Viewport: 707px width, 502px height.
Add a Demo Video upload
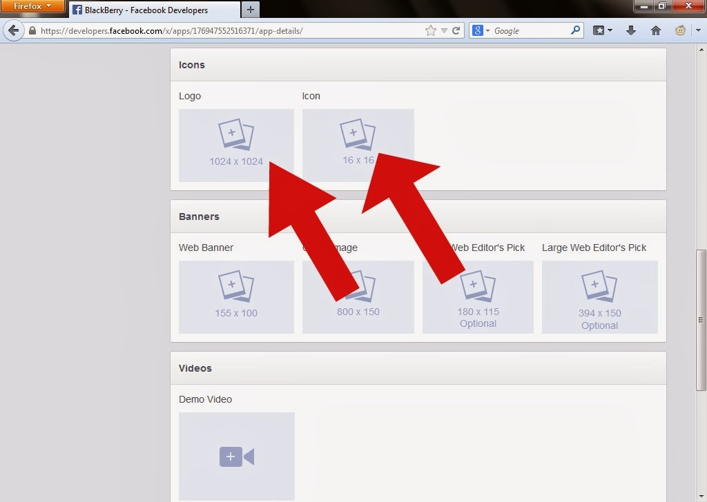(236, 456)
